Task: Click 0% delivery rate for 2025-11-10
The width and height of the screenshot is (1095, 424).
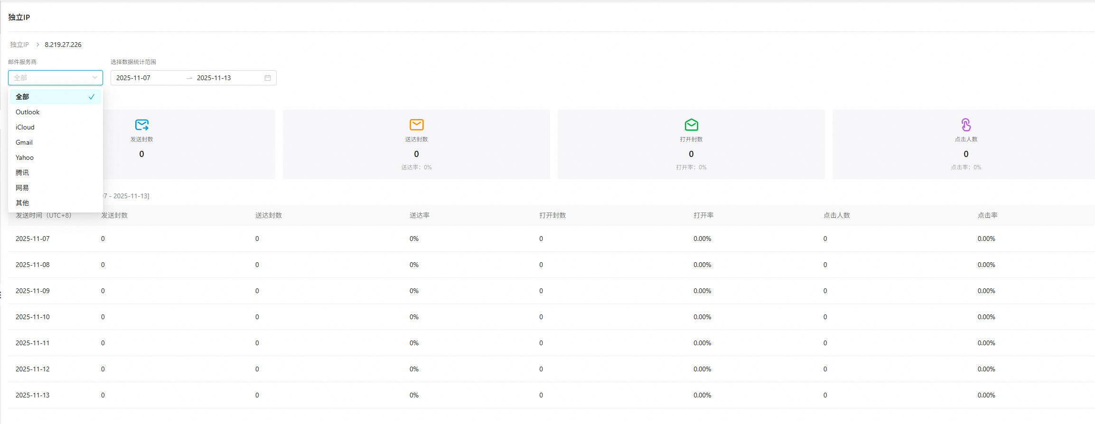Action: point(414,317)
